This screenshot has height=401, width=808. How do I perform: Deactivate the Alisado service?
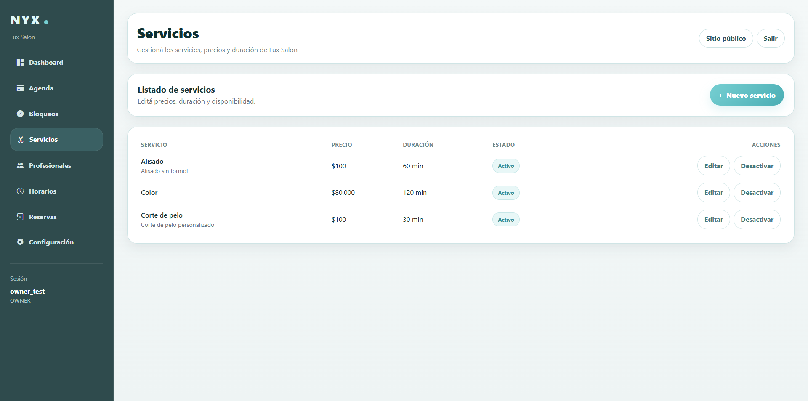[757, 166]
